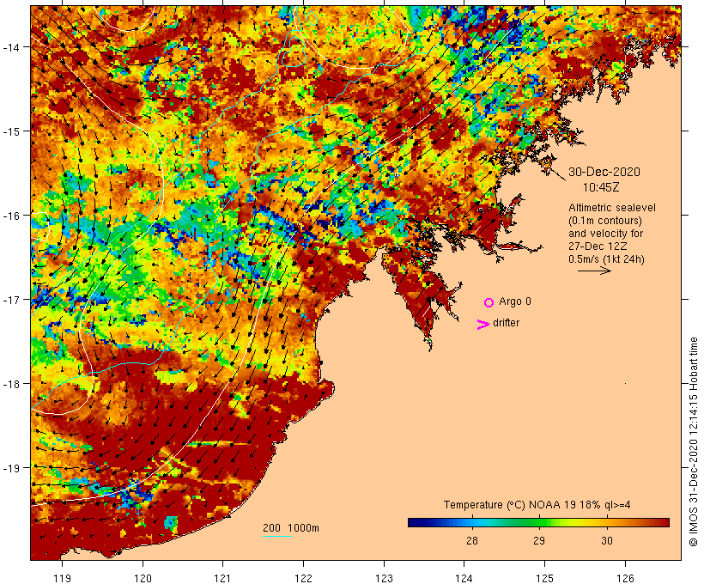Screen dimensions: 704x584
Task: Click the latitude label '-16'
Action: point(10,216)
